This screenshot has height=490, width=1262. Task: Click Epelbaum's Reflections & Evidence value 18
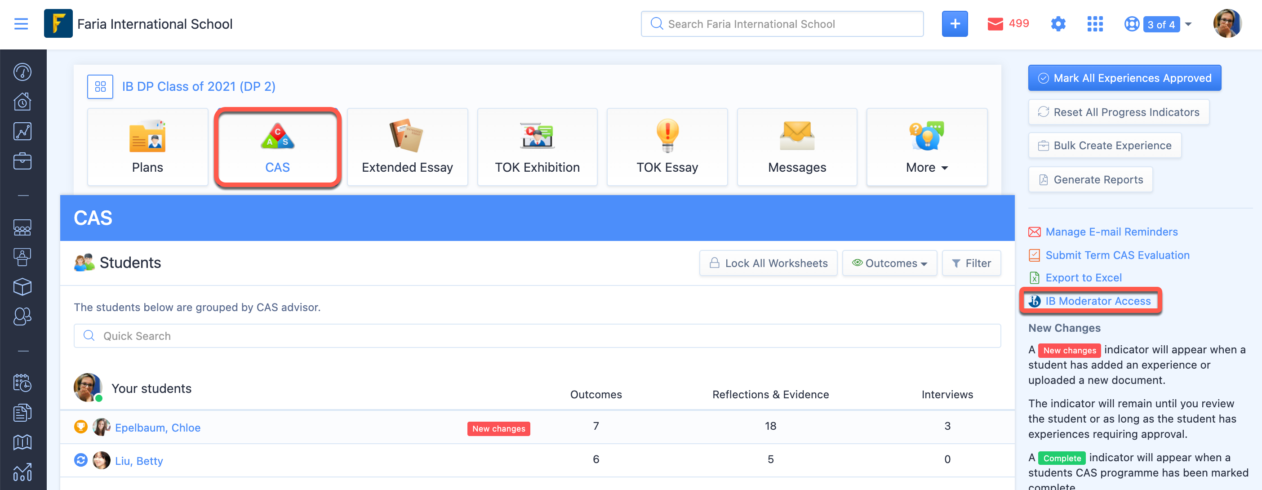coord(770,426)
